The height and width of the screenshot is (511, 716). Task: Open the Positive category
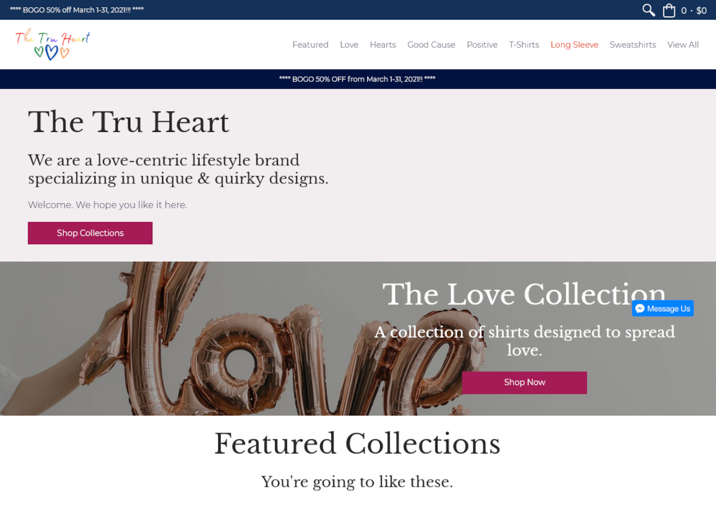tap(482, 45)
